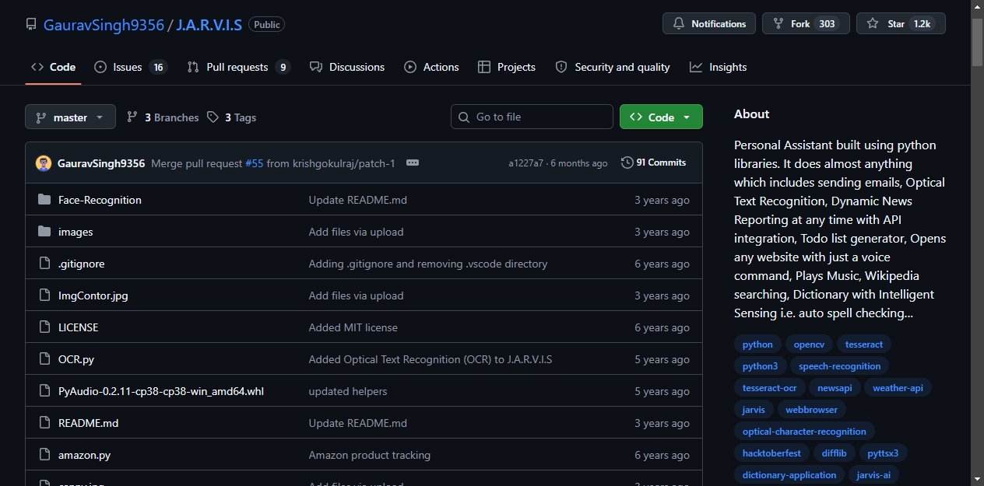
Task: Open the GauravSingh9356 owner link
Action: point(104,24)
